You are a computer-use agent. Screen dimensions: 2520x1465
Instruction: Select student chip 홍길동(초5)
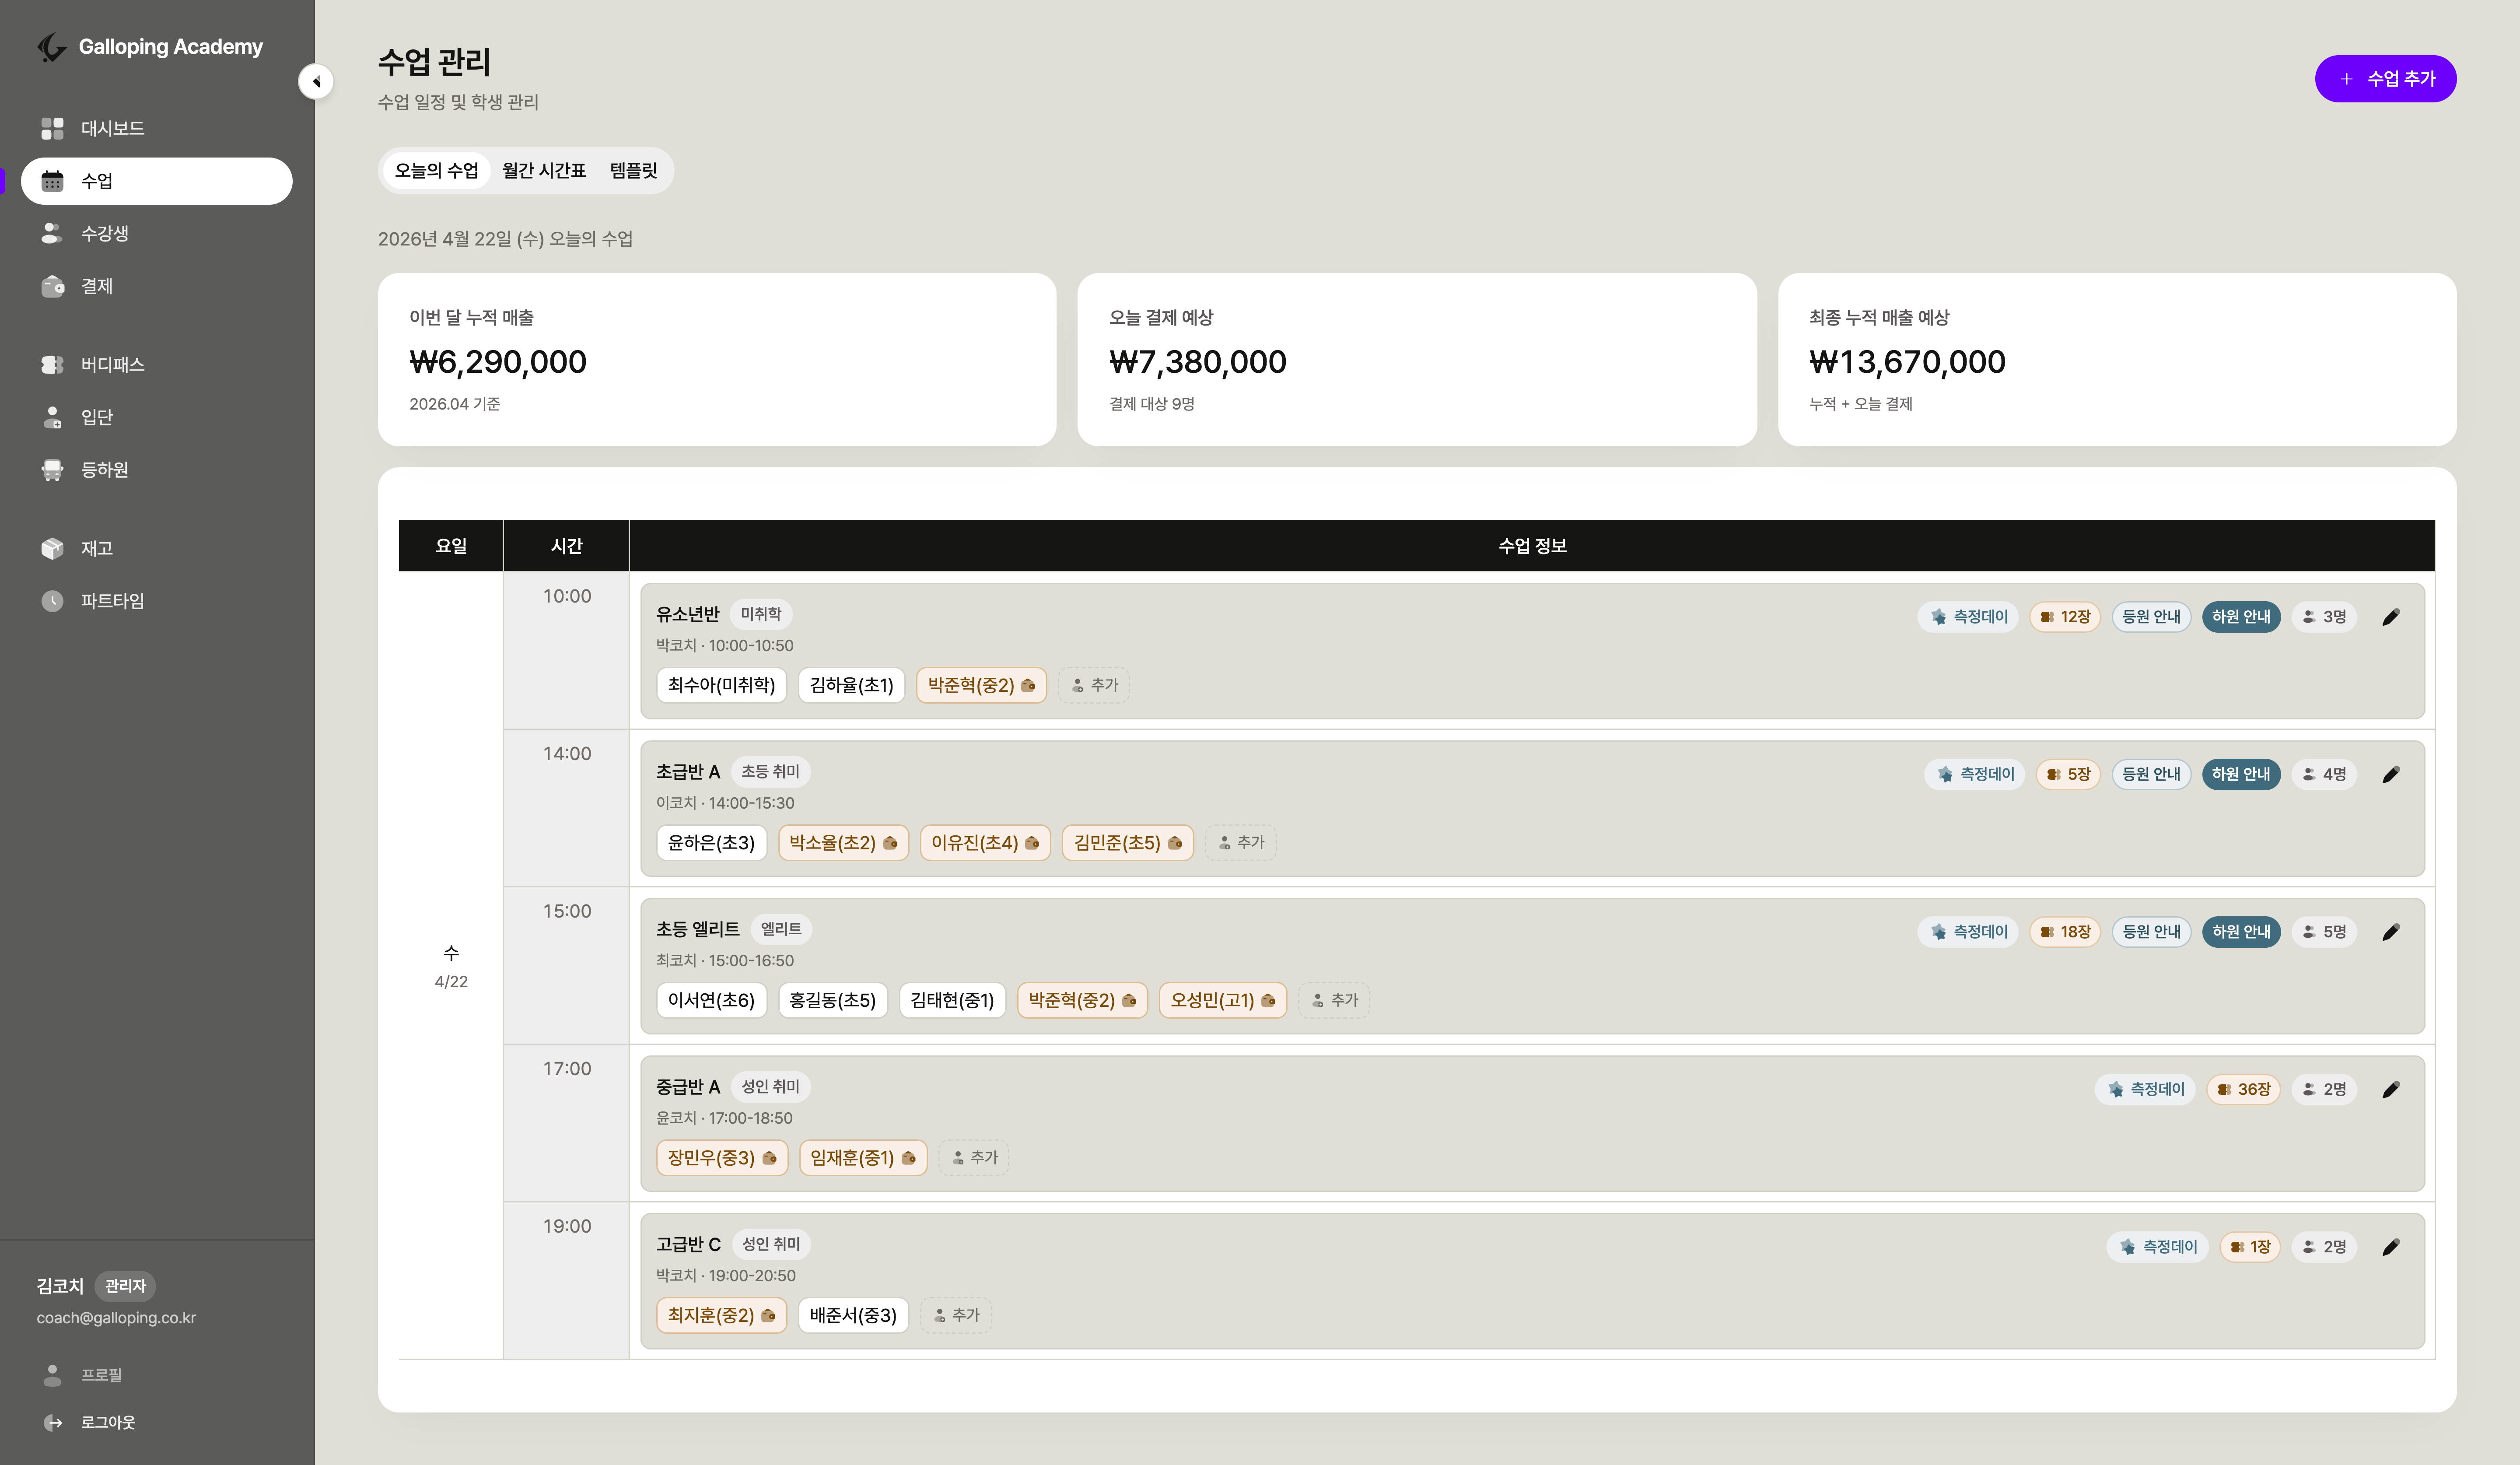(x=832, y=1000)
